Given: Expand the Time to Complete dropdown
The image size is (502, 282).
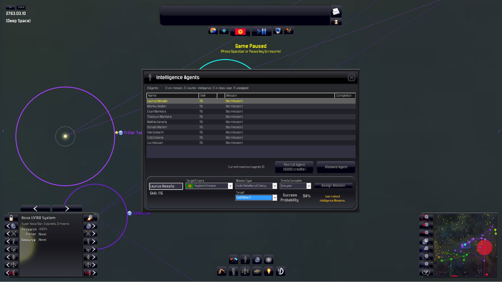Looking at the screenshot, I should click(x=309, y=186).
